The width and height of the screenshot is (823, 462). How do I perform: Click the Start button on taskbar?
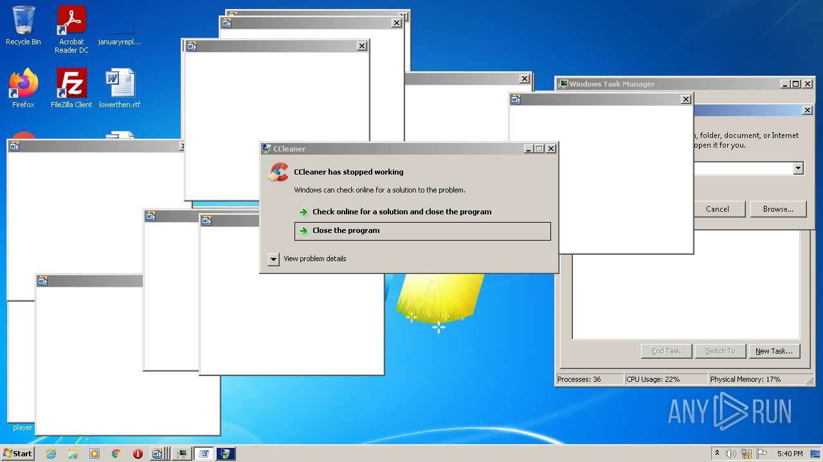(17, 454)
